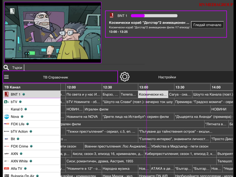Click the Alfa TV channel logo

pyautogui.click(x=6, y=168)
